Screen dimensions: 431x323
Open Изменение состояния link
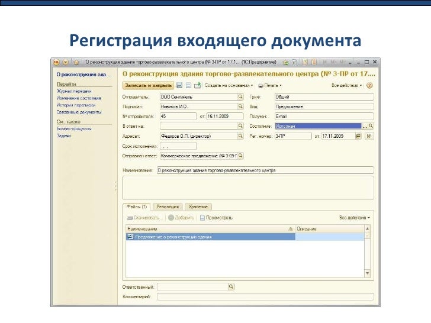coord(79,98)
